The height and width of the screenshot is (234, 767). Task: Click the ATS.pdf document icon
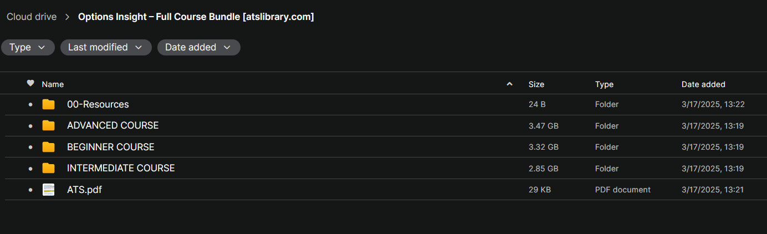49,190
